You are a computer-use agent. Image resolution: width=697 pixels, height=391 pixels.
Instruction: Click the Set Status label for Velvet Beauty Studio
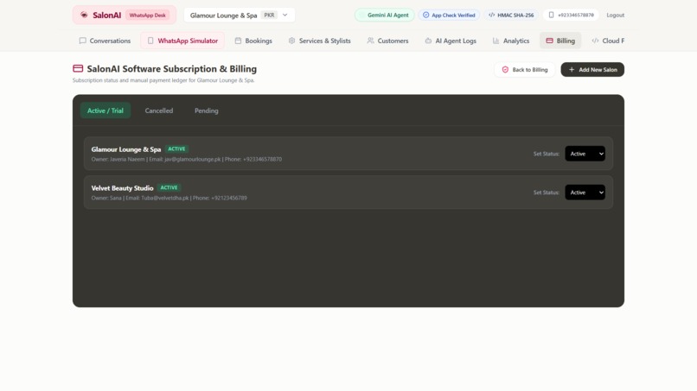pos(547,192)
